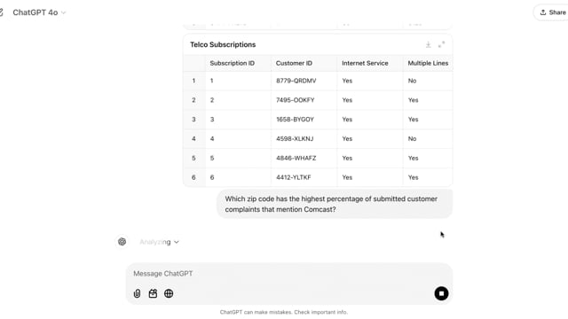This screenshot has height=319, width=568.
Task: Select the Multiple Lines column header
Action: coord(428,63)
